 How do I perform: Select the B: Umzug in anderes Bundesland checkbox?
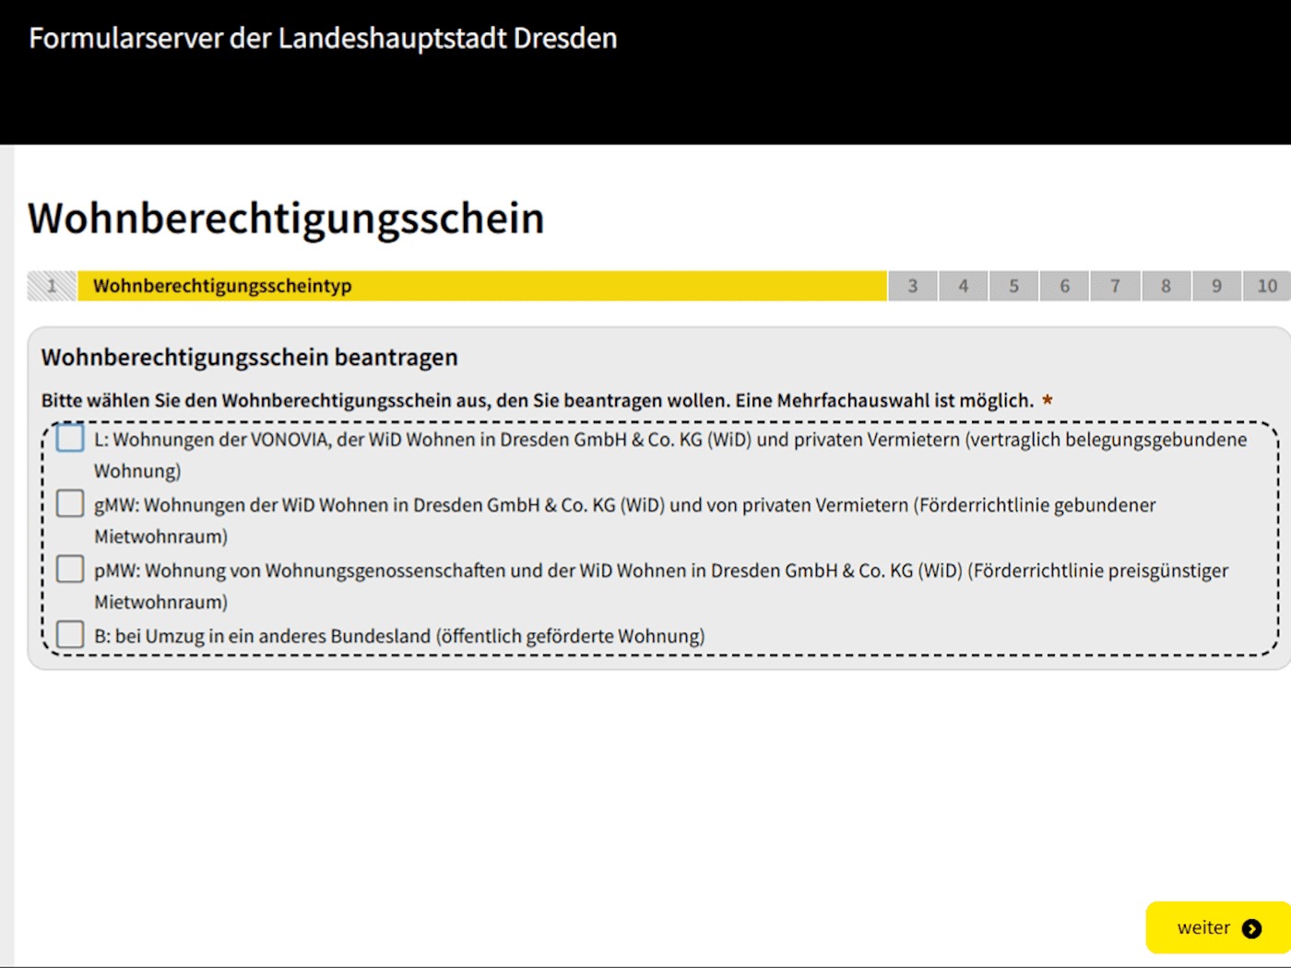[x=70, y=634]
